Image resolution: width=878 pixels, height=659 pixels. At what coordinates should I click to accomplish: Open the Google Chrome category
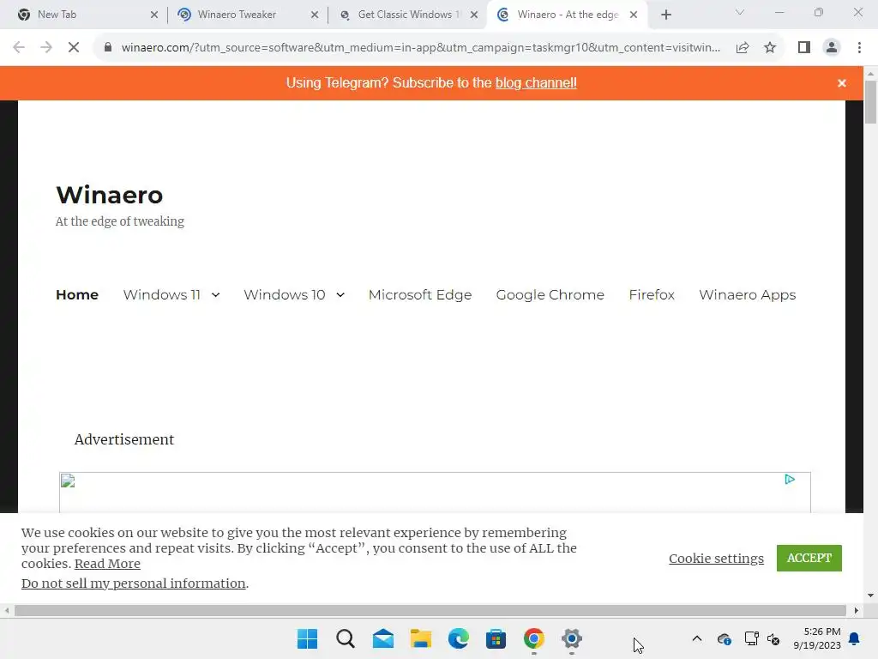coord(550,295)
